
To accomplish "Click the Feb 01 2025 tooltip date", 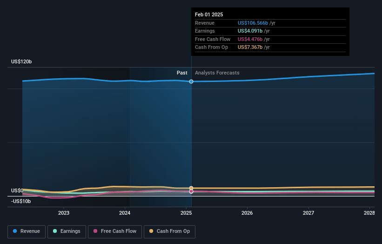I will pos(209,14).
